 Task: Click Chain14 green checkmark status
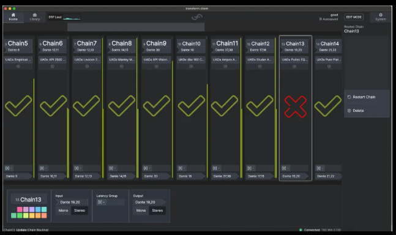click(x=328, y=106)
